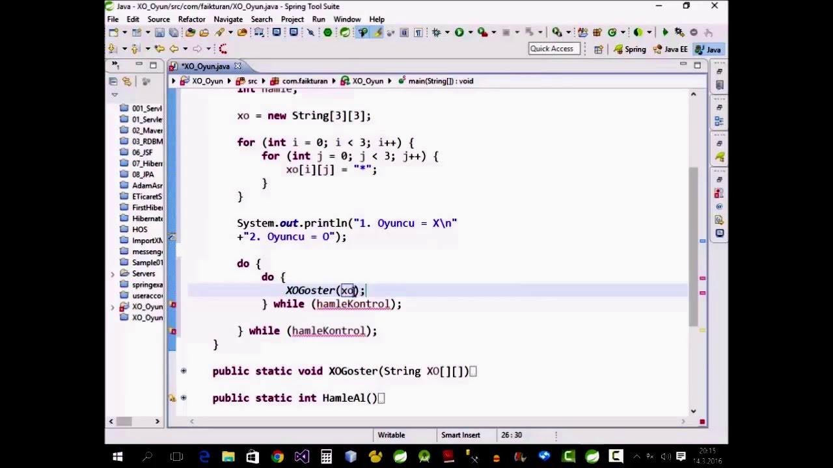833x468 pixels.
Task: Open Chrome from the taskbar
Action: (277, 457)
